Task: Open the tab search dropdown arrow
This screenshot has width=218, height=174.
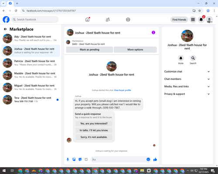Action: [3, 3]
